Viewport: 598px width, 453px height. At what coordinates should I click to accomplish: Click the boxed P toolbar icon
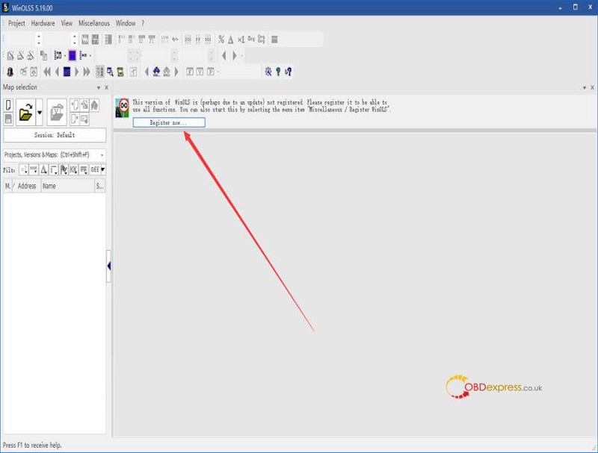211,72
